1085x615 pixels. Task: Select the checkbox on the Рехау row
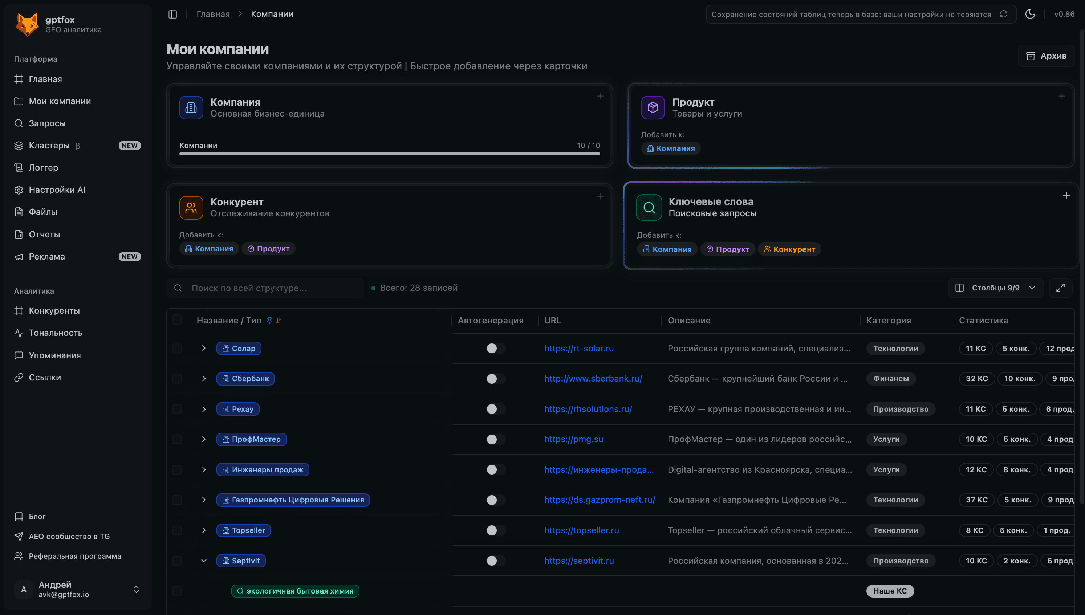pyautogui.click(x=178, y=408)
